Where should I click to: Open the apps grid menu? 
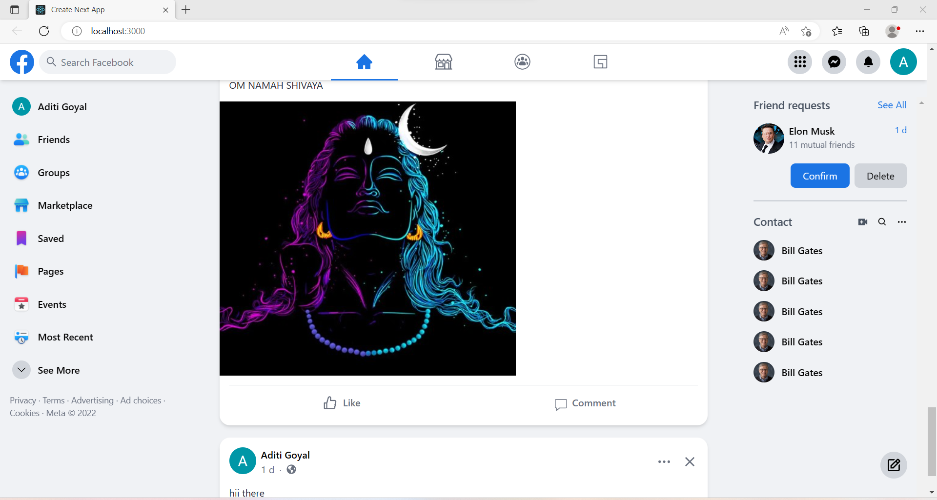tap(800, 62)
